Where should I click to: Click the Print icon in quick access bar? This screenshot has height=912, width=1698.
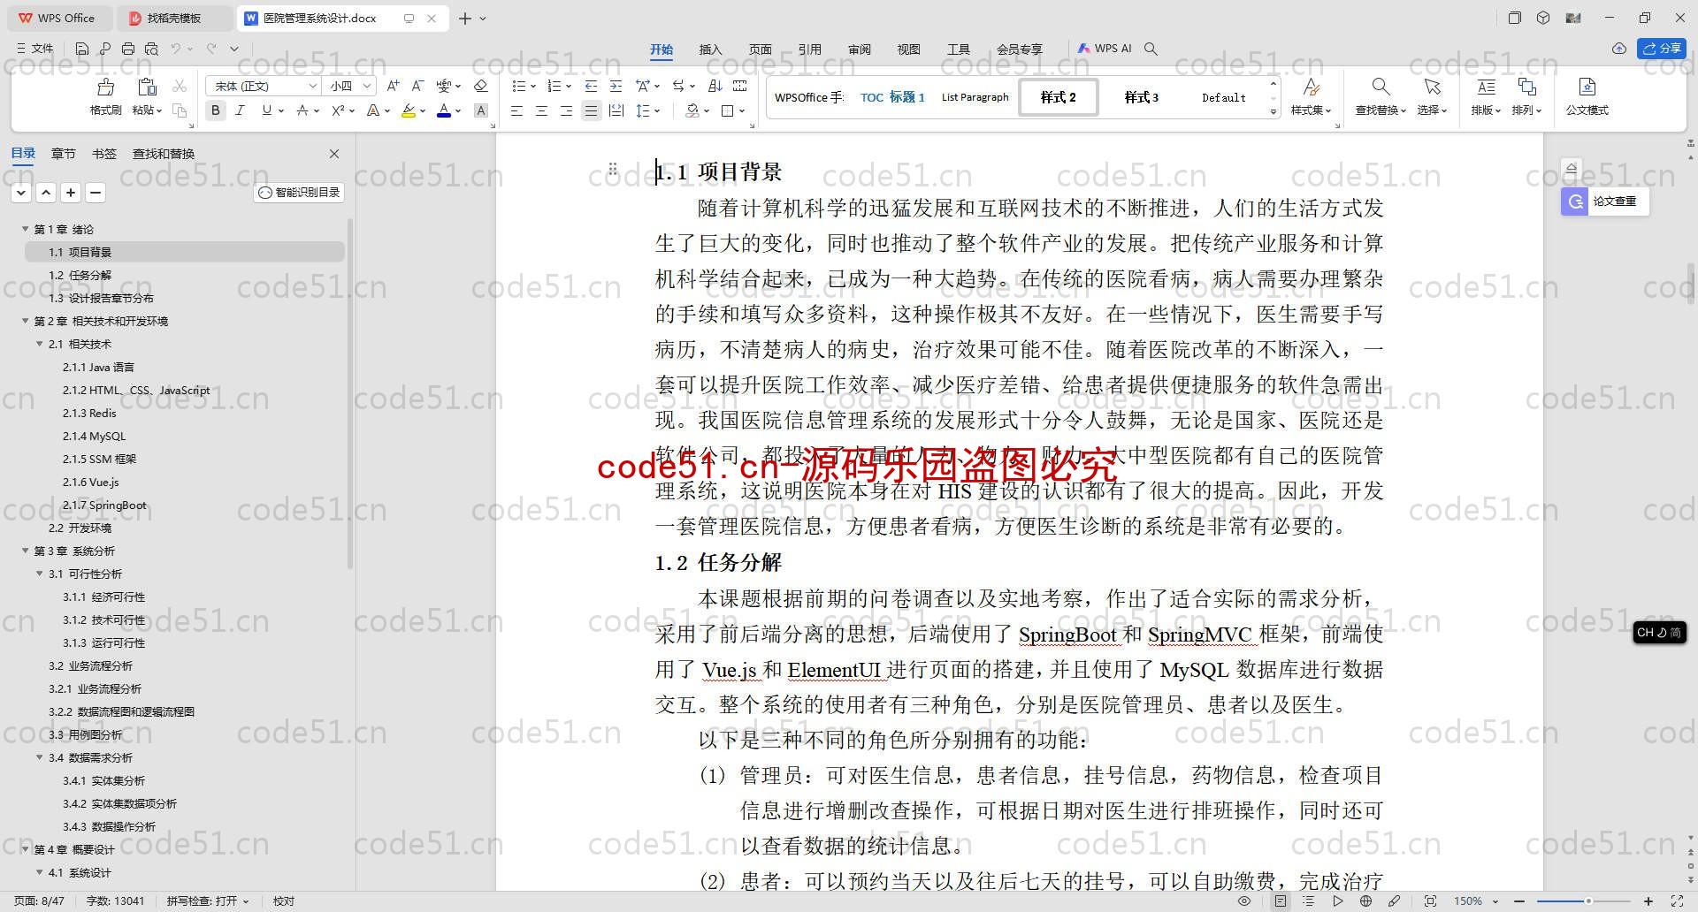128,49
